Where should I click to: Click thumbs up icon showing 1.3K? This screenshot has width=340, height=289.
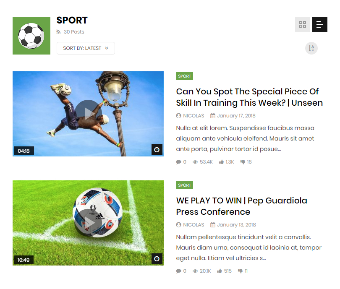tap(221, 162)
